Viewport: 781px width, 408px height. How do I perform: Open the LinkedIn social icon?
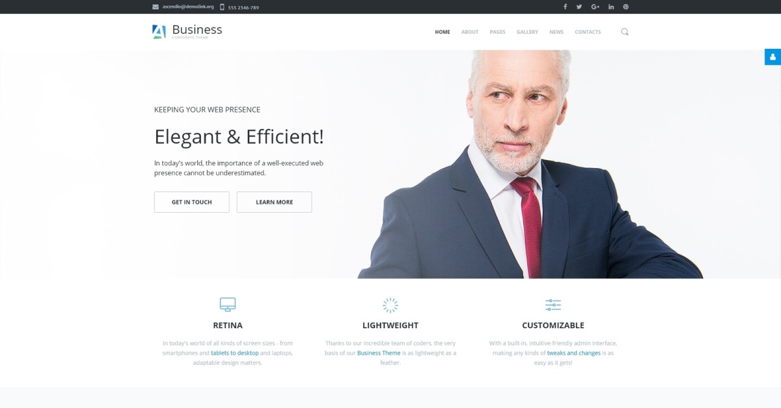(x=611, y=7)
